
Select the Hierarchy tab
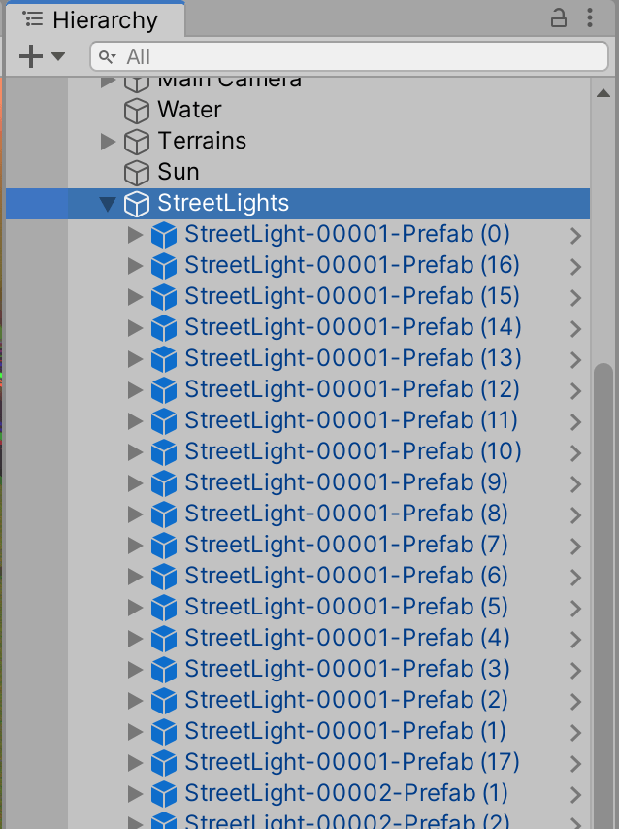pyautogui.click(x=90, y=19)
